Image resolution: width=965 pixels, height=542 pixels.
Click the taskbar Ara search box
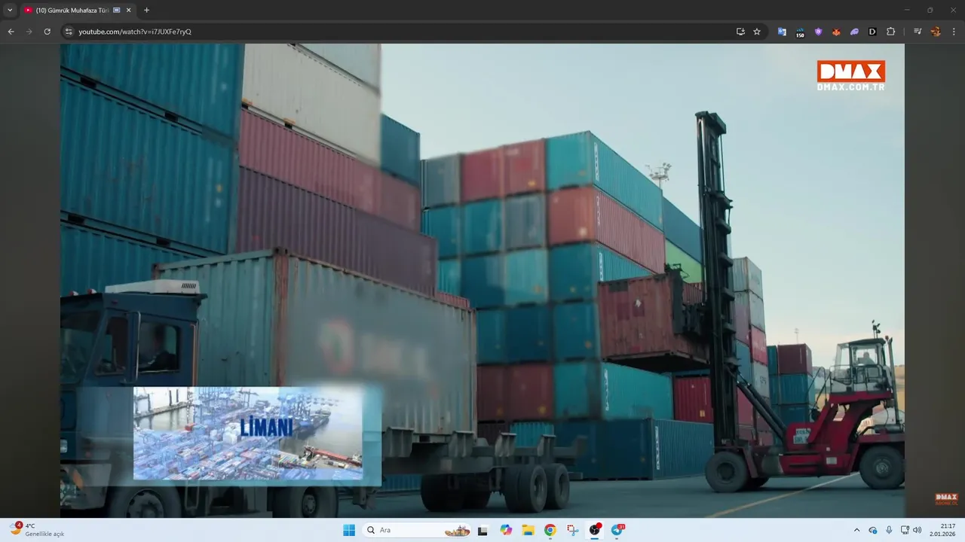417,530
